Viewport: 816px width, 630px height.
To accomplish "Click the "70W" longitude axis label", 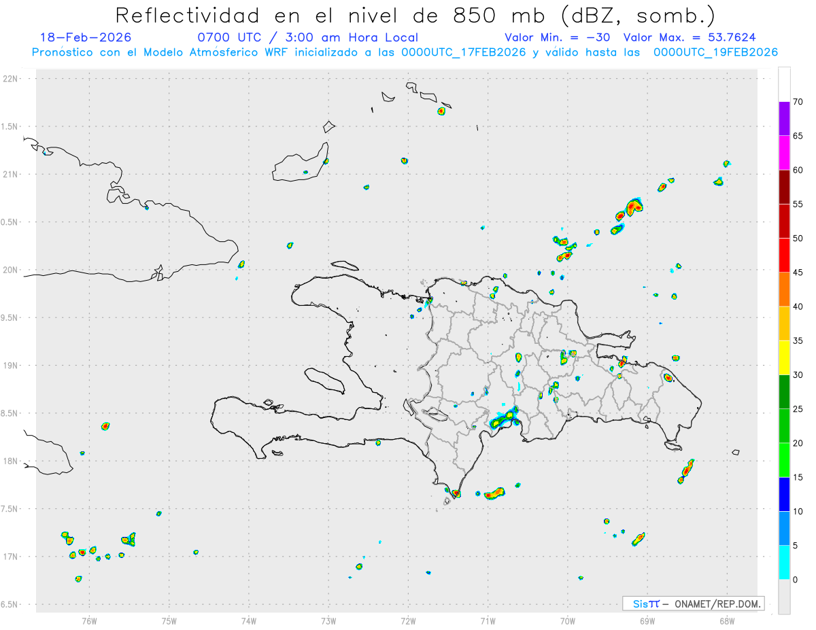I will coord(567,620).
